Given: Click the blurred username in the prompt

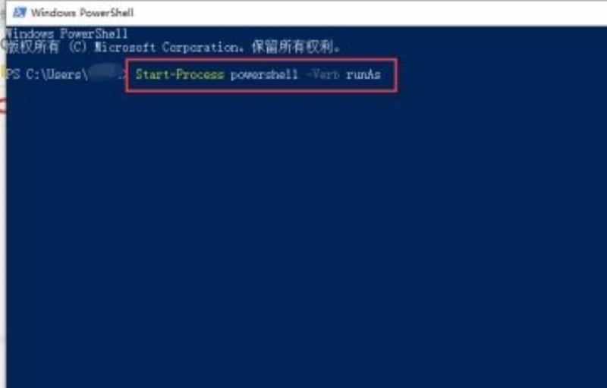Looking at the screenshot, I should [103, 74].
